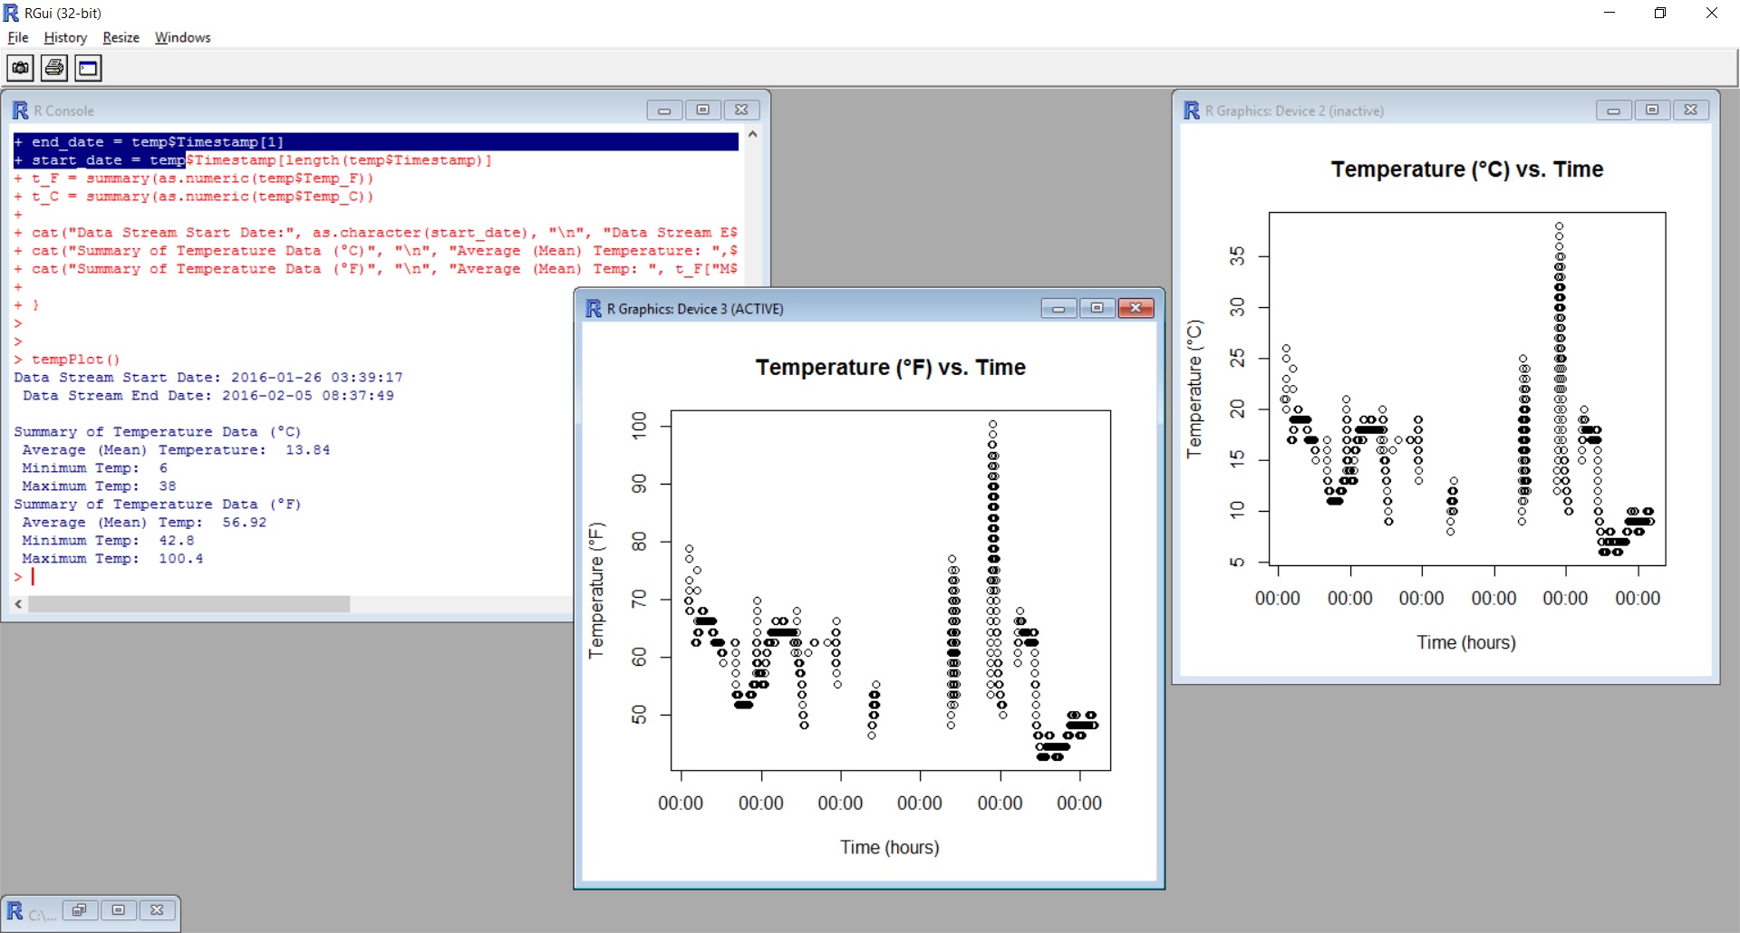Click the RGui application icon in the main title bar
Image resolution: width=1740 pixels, height=933 pixels.
coord(11,13)
